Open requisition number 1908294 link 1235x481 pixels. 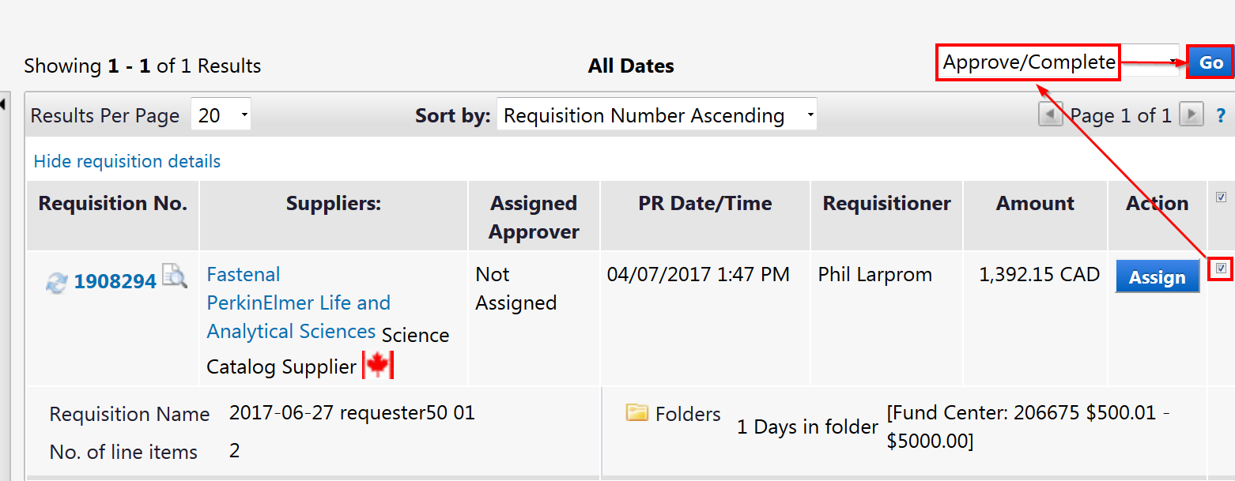pos(115,282)
